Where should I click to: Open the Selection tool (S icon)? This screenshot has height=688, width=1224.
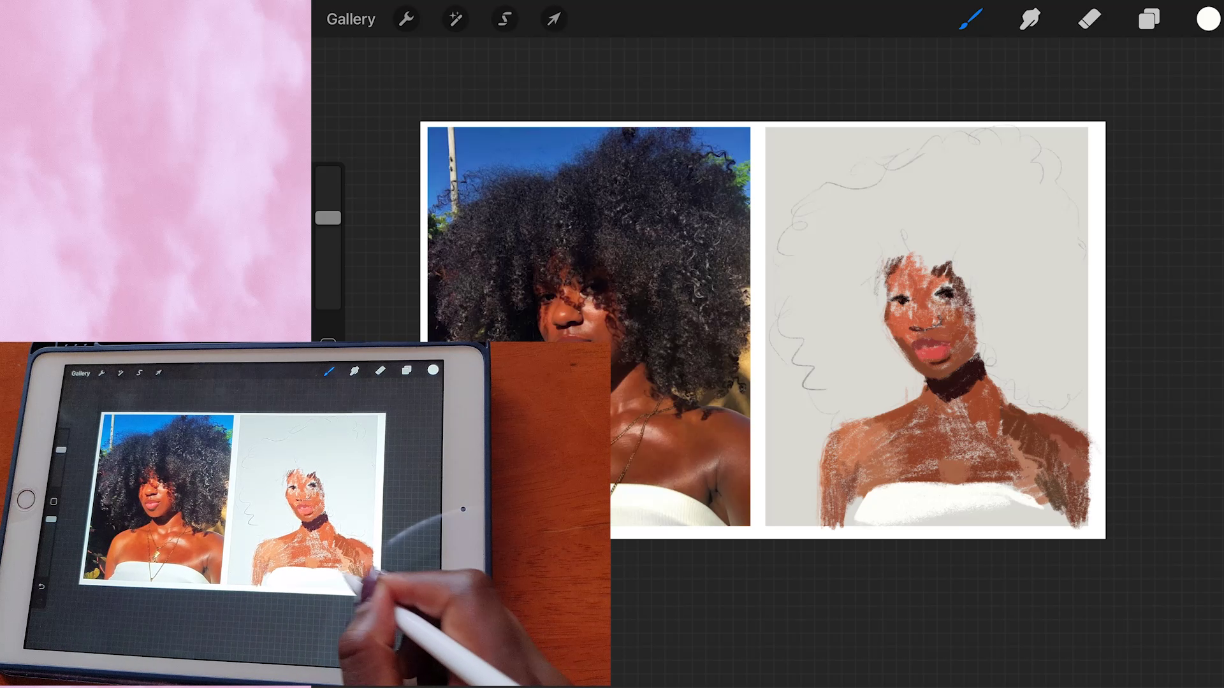(x=504, y=19)
